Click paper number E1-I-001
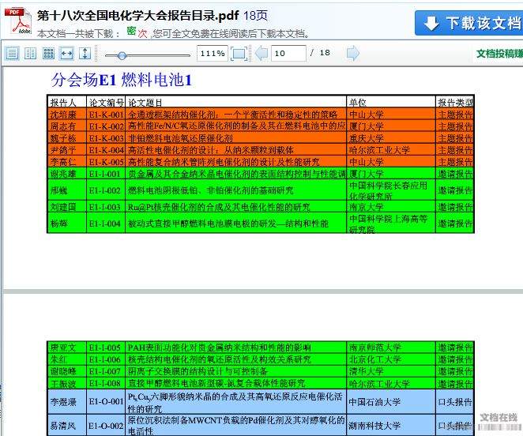The image size is (523, 436). pyautogui.click(x=104, y=174)
